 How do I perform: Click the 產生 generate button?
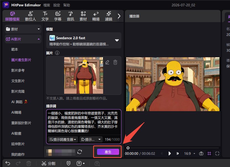coord(108,152)
